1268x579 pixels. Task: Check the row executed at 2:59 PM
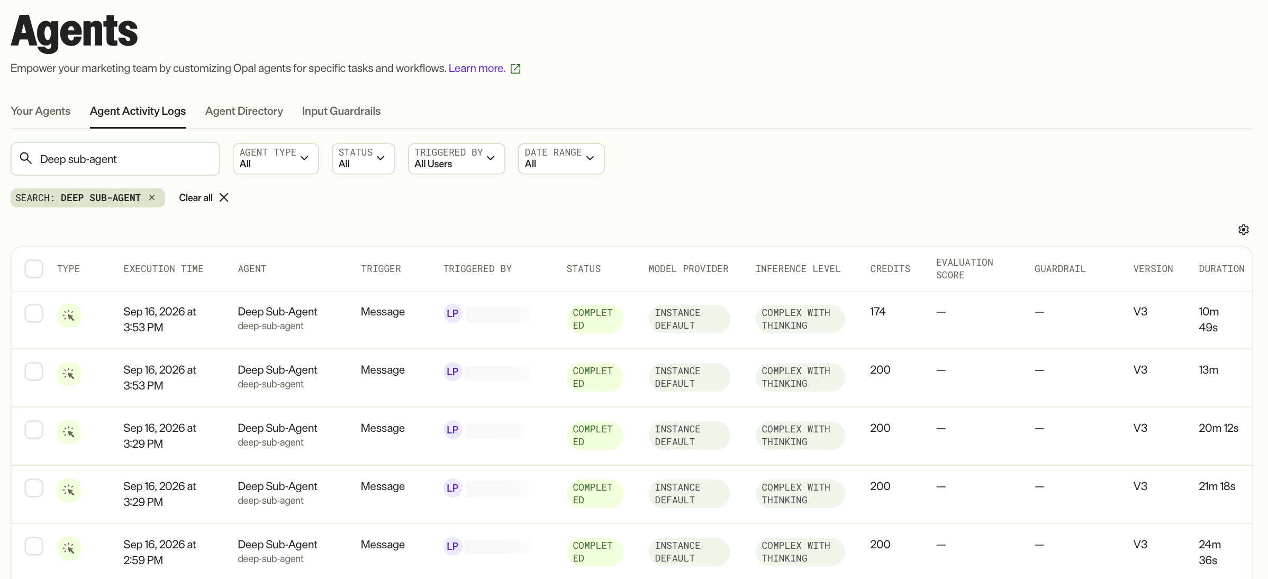coord(34,546)
